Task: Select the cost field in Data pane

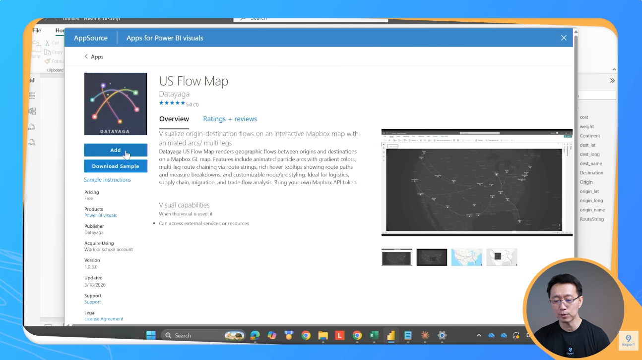Action: pos(584,117)
